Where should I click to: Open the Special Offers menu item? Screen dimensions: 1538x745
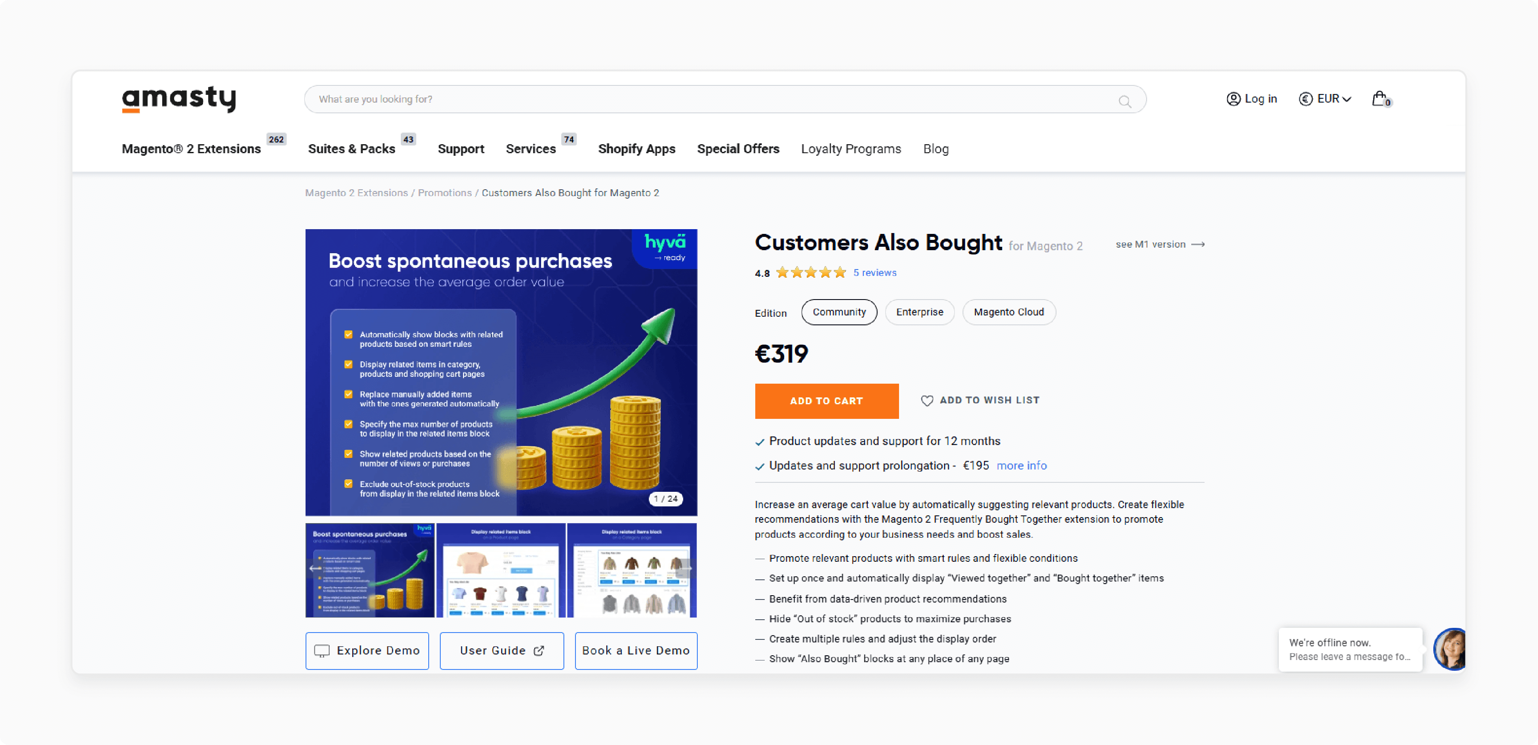click(739, 149)
